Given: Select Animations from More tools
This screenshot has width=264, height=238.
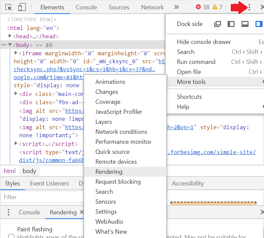Looking at the screenshot, I should 125,82.
